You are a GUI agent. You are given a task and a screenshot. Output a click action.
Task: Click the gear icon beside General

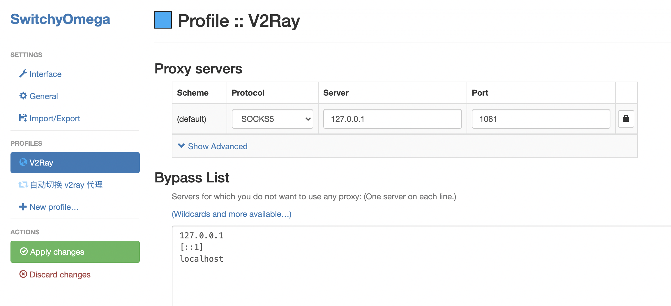[23, 96]
